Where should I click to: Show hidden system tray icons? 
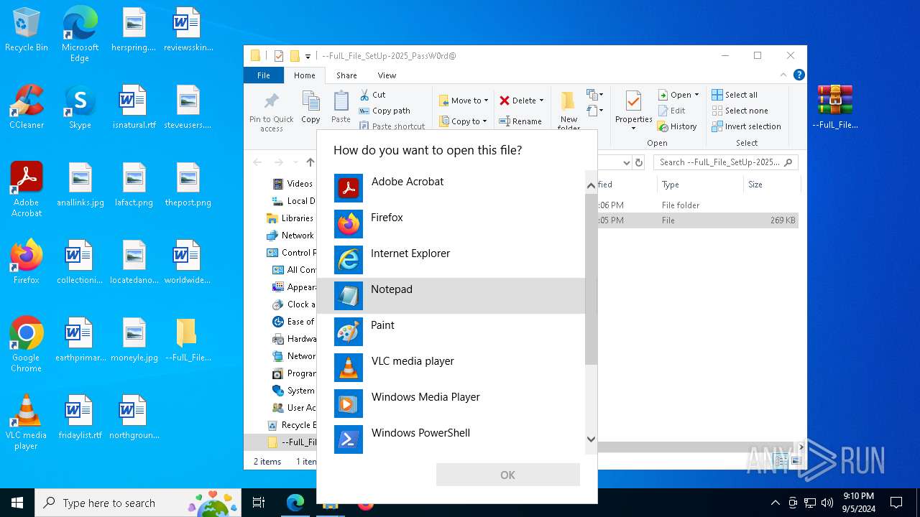coord(775,503)
